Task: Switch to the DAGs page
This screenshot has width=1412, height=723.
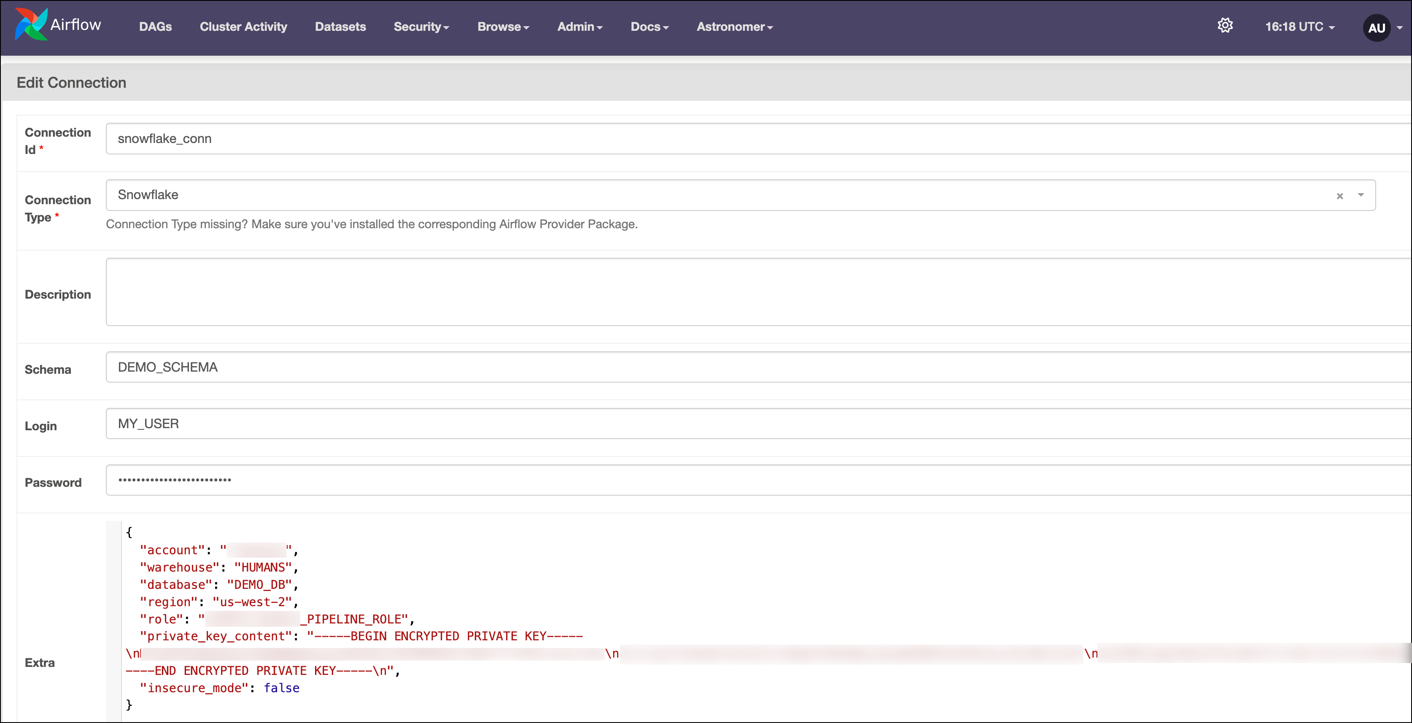Action: click(x=155, y=26)
